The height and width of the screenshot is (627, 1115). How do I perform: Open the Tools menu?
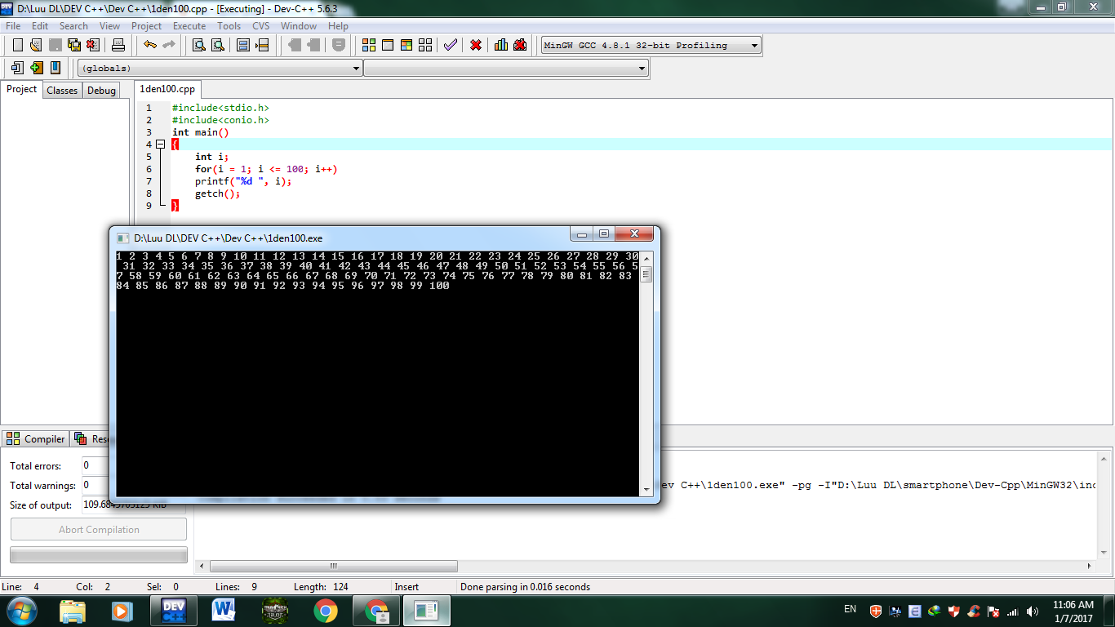tap(229, 26)
